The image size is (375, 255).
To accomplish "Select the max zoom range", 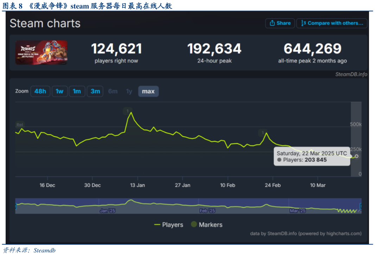I will [x=148, y=91].
